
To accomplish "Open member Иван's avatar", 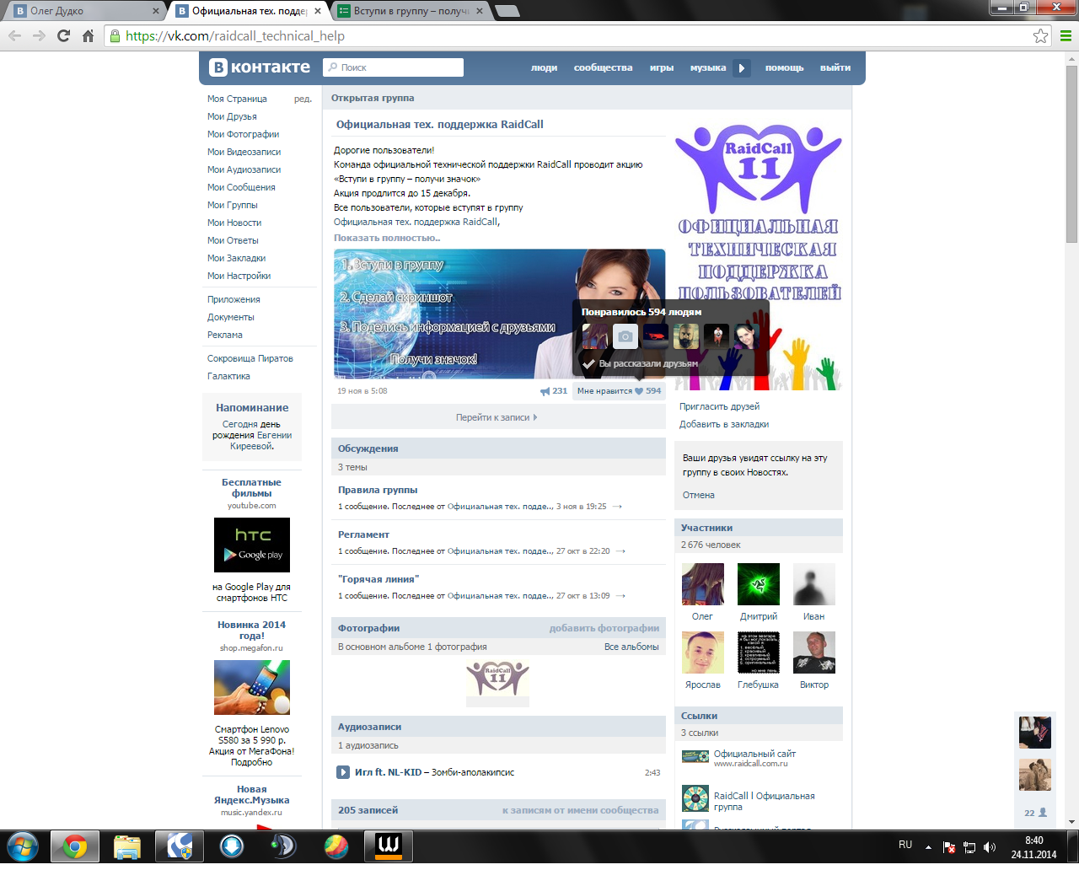I will point(814,584).
